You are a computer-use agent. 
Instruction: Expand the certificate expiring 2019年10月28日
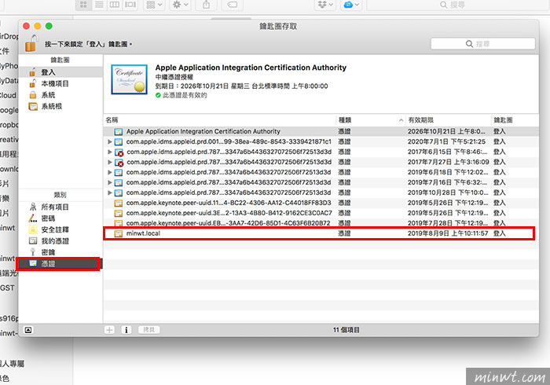109,192
